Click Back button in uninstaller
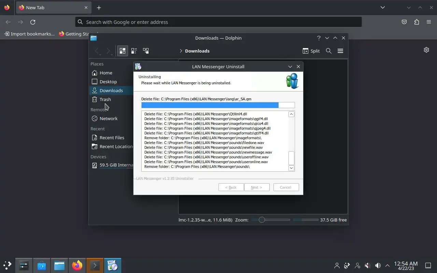The image size is (437, 273). (231, 187)
